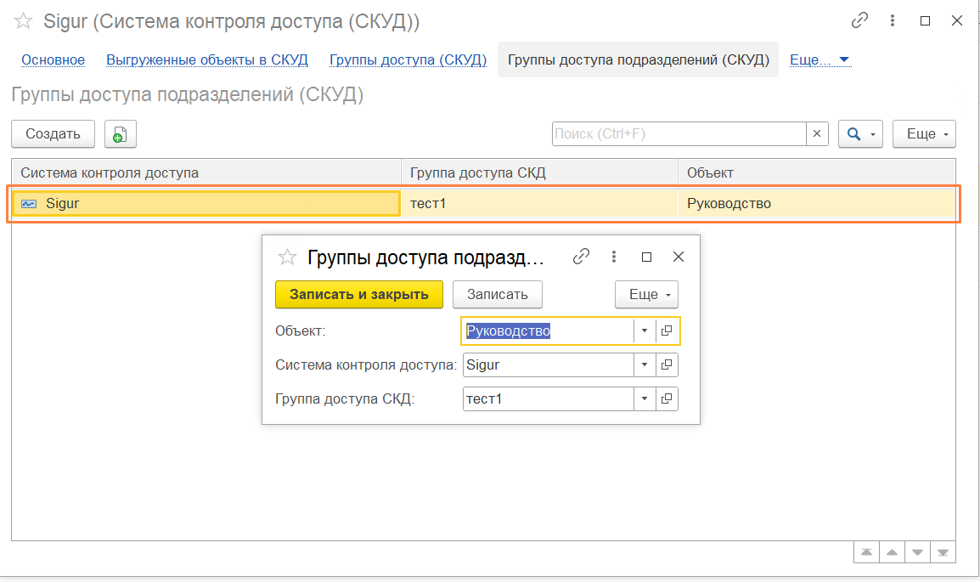Star the Sigur window as favorite

(24, 21)
